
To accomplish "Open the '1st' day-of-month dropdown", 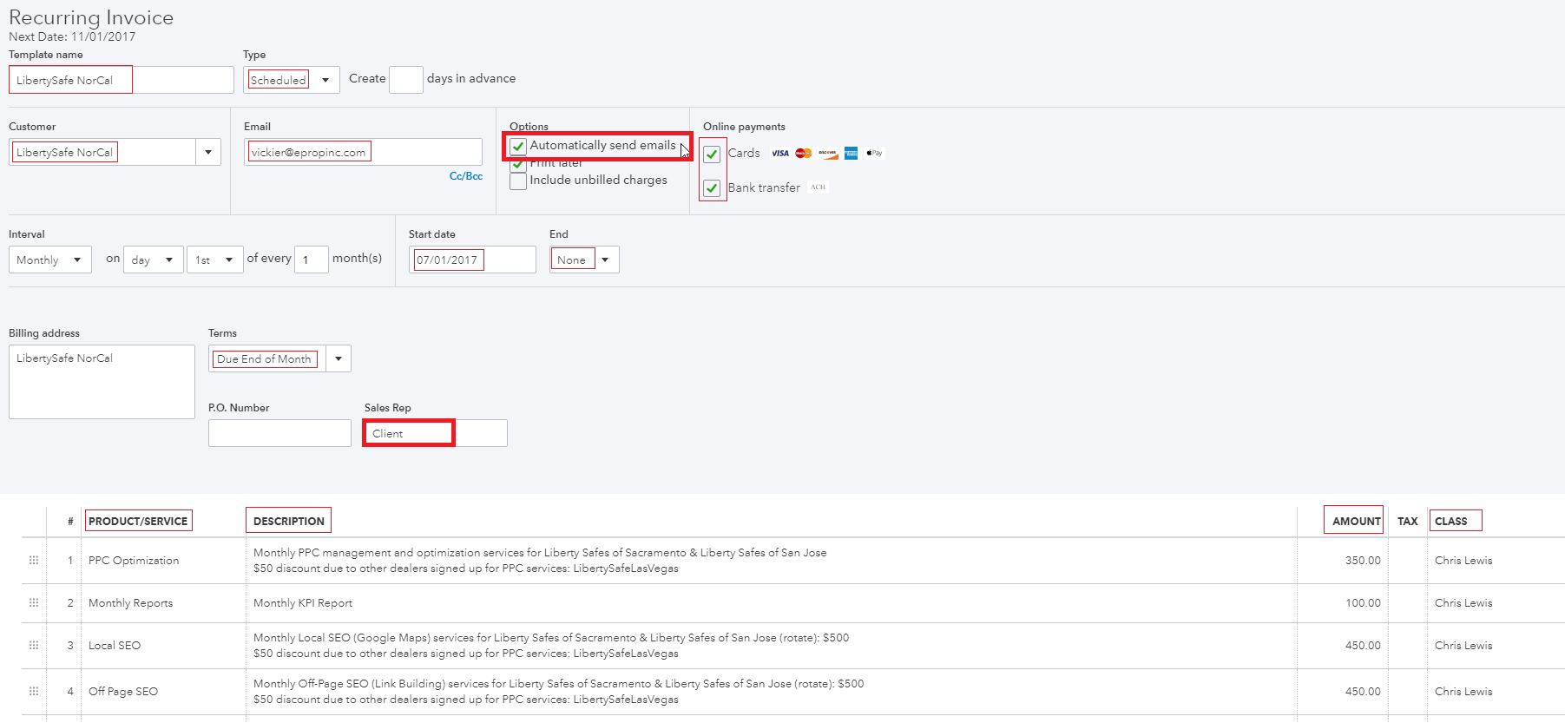I will (x=215, y=260).
